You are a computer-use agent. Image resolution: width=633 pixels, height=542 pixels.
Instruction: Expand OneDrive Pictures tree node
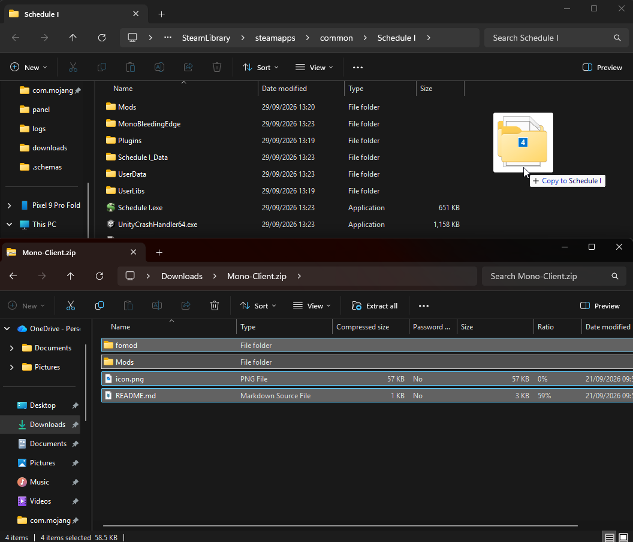coord(12,367)
